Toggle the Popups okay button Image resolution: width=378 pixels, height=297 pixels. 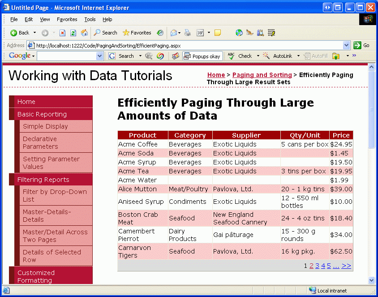pyautogui.click(x=202, y=56)
